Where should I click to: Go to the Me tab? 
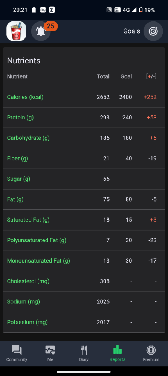[50, 353]
